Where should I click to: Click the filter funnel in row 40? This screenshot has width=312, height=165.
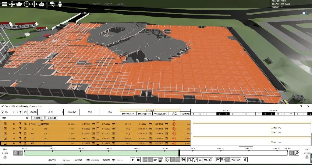click(20, 143)
